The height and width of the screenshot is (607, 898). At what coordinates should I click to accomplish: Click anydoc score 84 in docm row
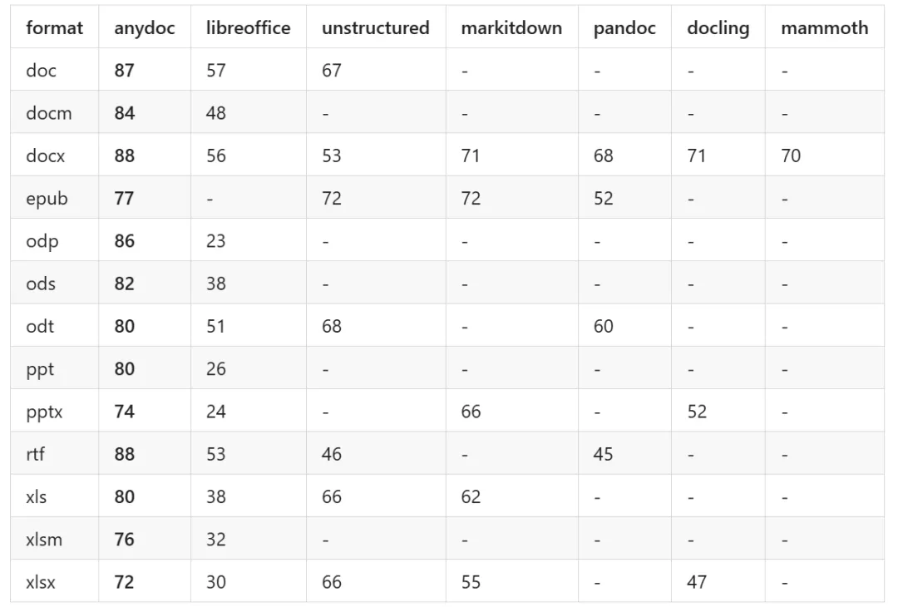point(124,112)
